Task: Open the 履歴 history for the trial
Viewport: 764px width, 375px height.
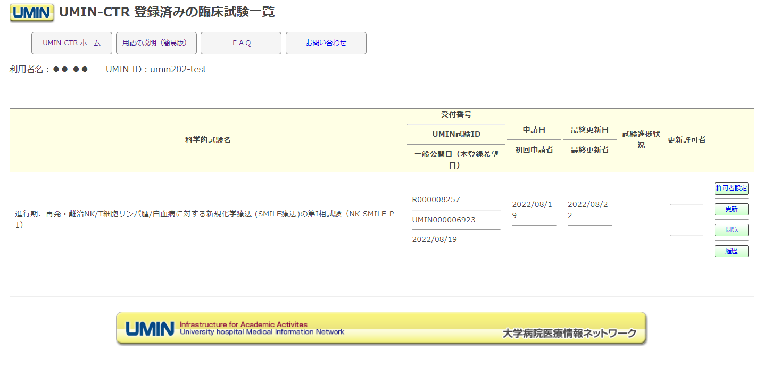Action: (731, 251)
